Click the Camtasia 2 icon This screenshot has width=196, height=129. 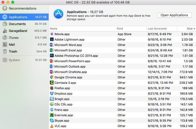[52, 83]
